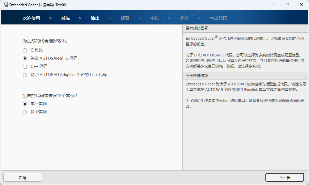Image resolution: width=309 pixels, height=185 pixels.
Task: Select 多个实例 radio option
Action: click(25, 112)
